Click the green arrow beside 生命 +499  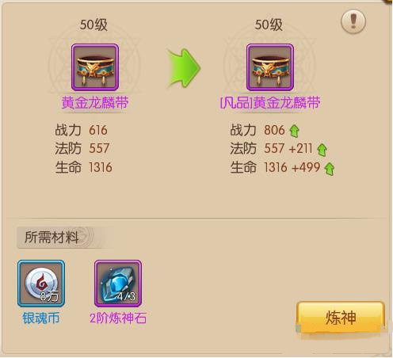330,169
